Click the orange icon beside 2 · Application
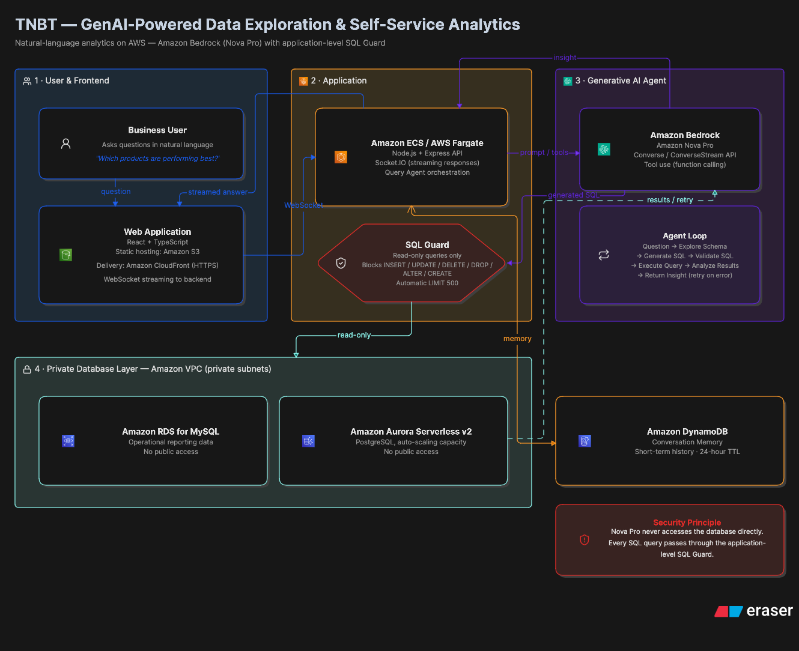This screenshot has height=651, width=799. [x=303, y=81]
